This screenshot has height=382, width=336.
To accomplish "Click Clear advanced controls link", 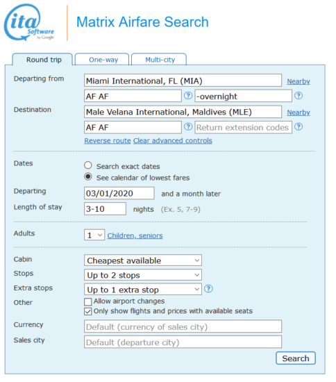I will click(173, 140).
